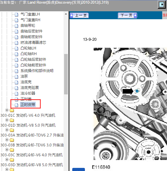Click folder icon above 303-01D row
Viewport: 167px width, 171px height.
click(12, 120)
